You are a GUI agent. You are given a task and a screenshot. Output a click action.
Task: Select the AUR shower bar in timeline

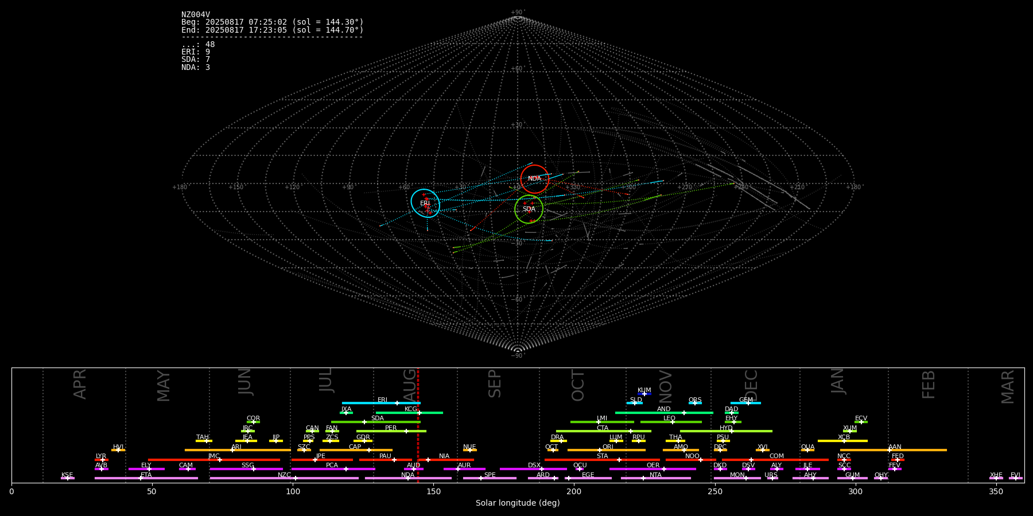pyautogui.click(x=464, y=469)
